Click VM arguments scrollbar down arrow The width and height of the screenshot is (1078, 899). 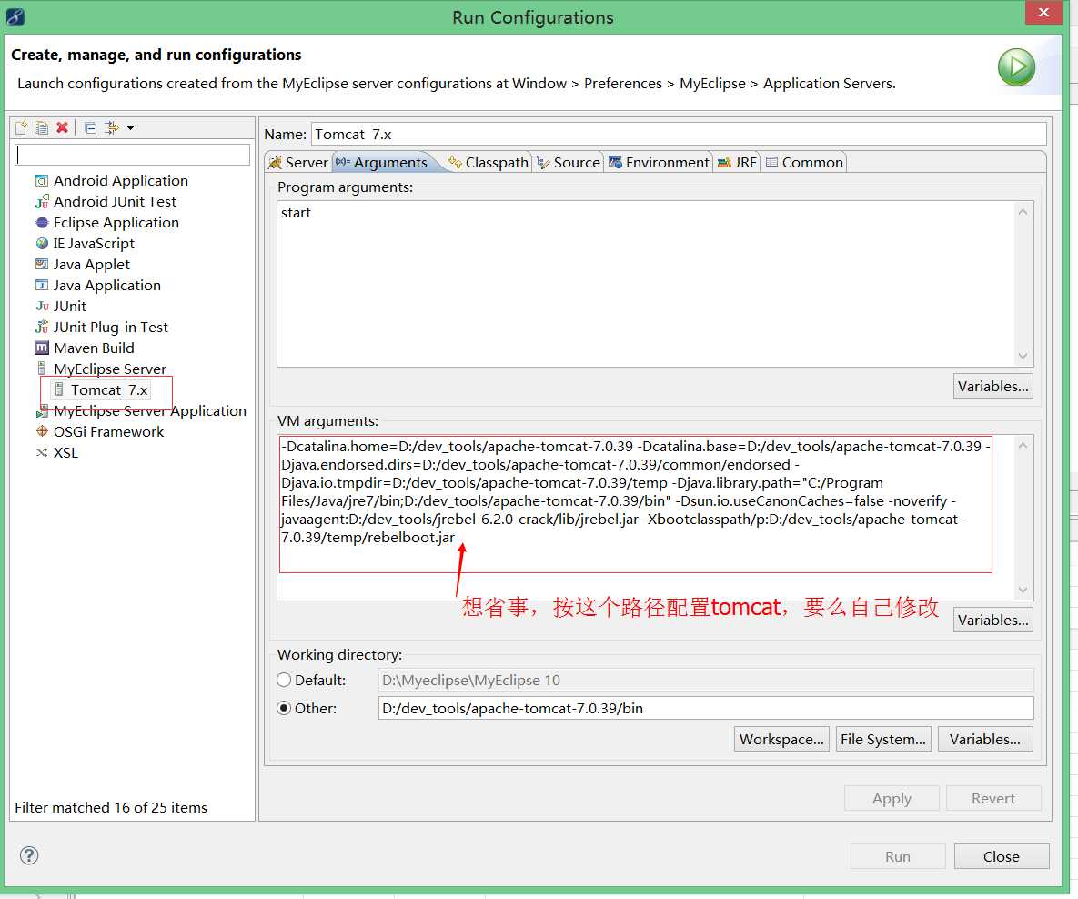pyautogui.click(x=1023, y=591)
